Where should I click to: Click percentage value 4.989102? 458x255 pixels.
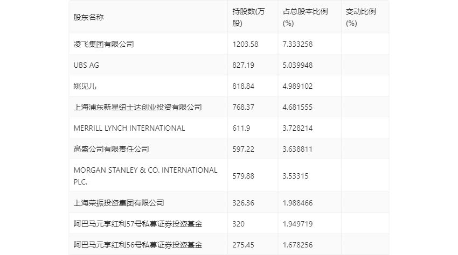click(x=297, y=86)
